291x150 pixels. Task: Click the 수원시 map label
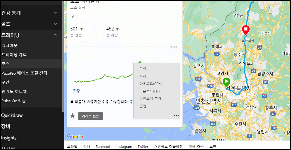[x=240, y=124]
